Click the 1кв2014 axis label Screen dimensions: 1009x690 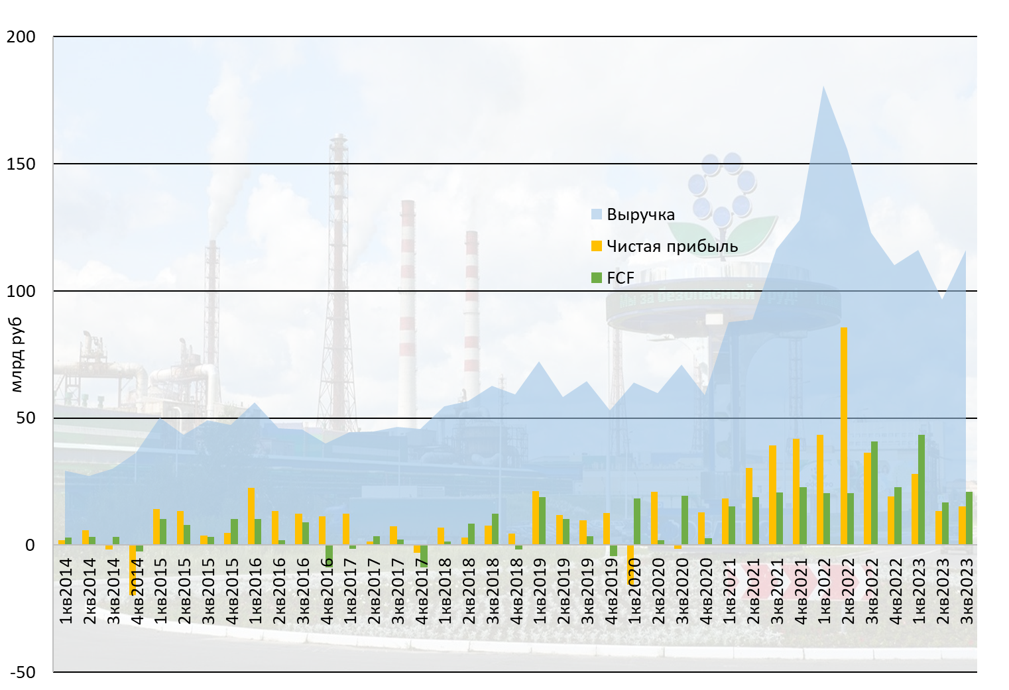tap(66, 591)
